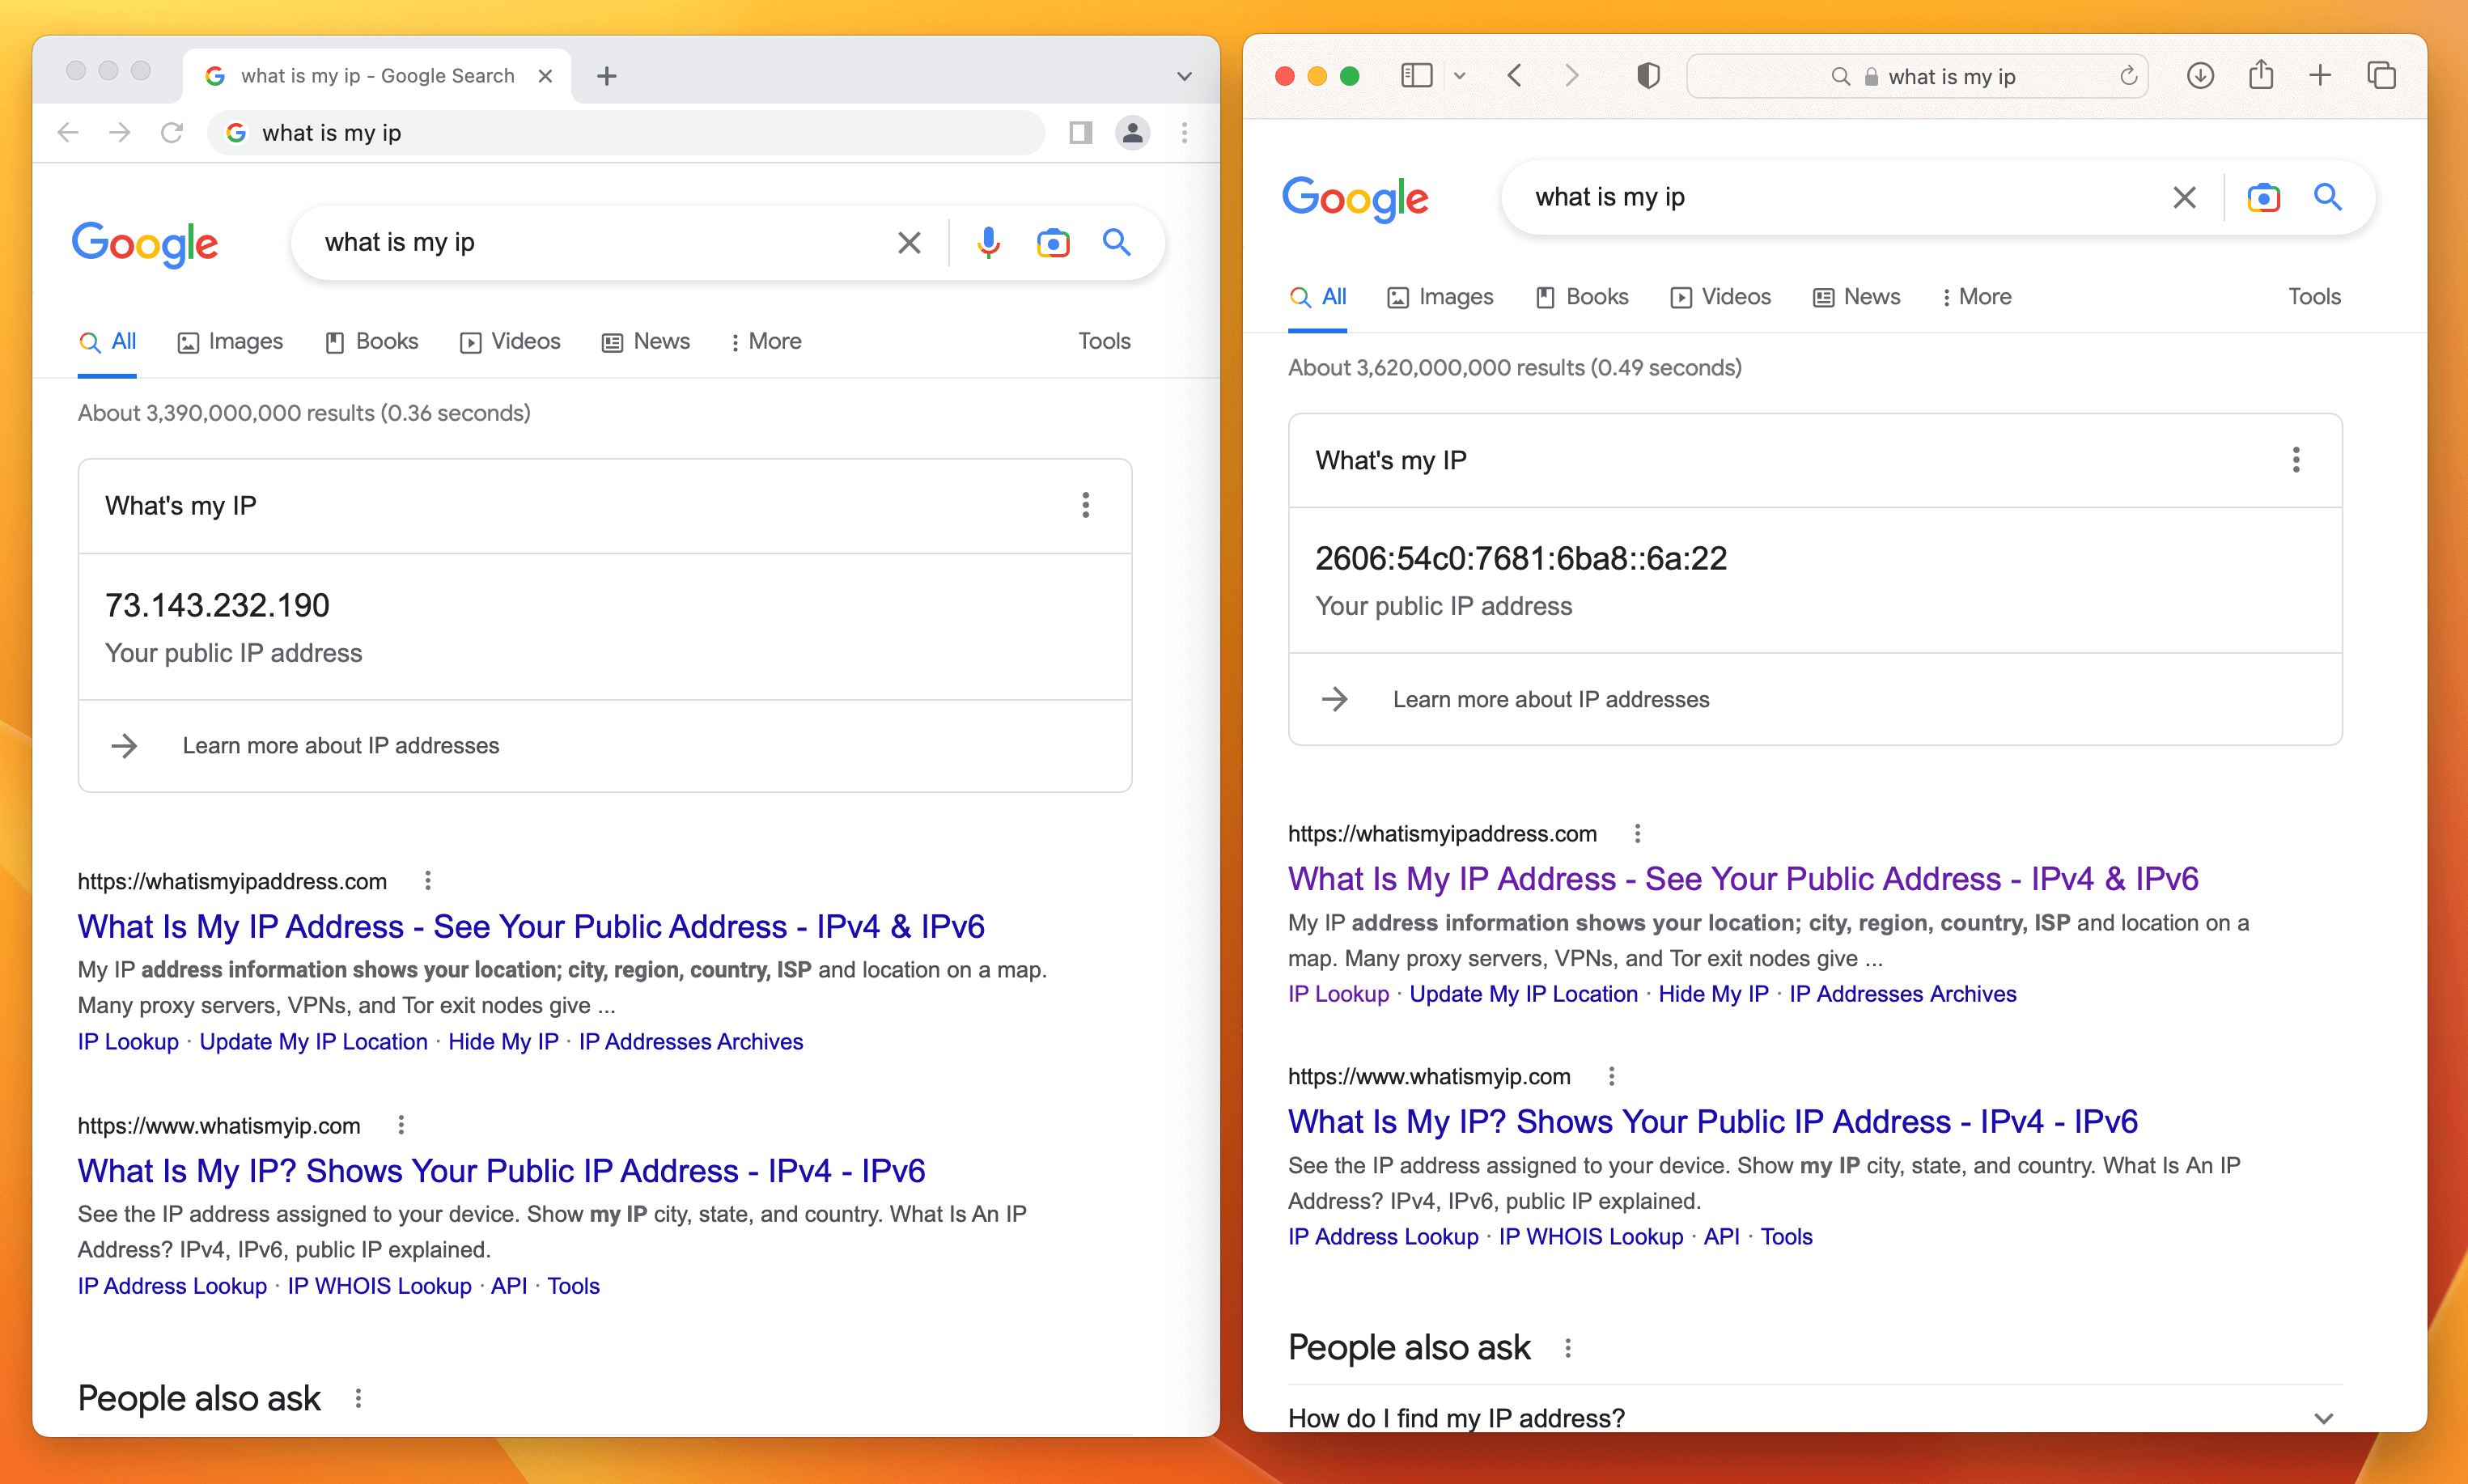2468x1484 pixels.
Task: Click the voice search microphone in Chrome
Action: [988, 242]
